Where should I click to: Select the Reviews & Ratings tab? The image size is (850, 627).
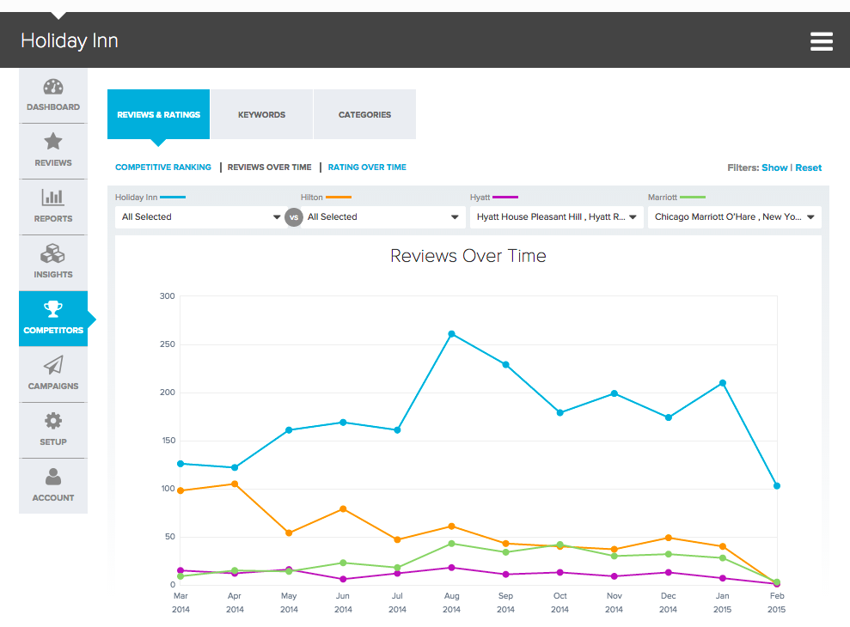(158, 114)
